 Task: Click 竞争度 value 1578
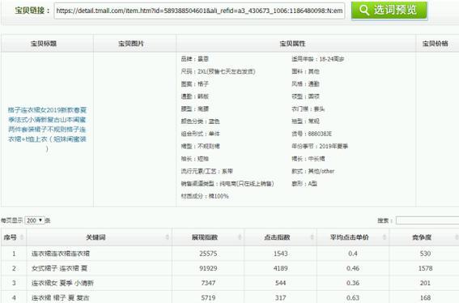[425, 268]
